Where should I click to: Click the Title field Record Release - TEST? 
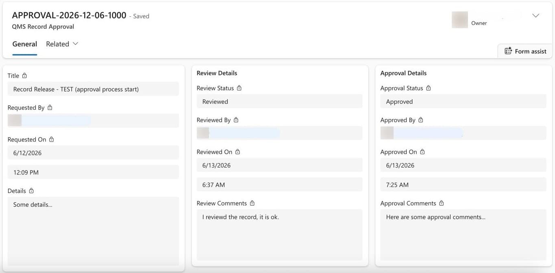tap(93, 89)
